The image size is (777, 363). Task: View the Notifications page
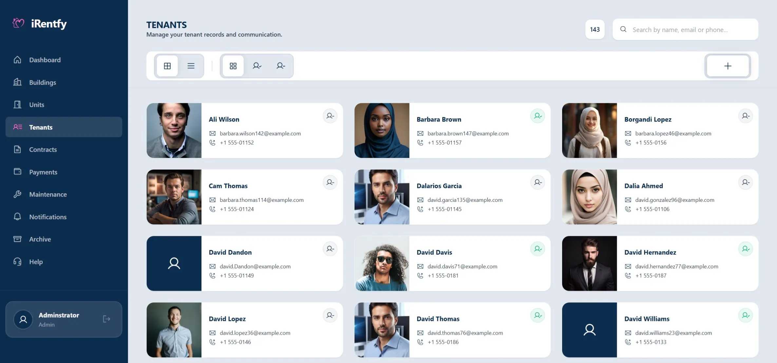click(64, 217)
